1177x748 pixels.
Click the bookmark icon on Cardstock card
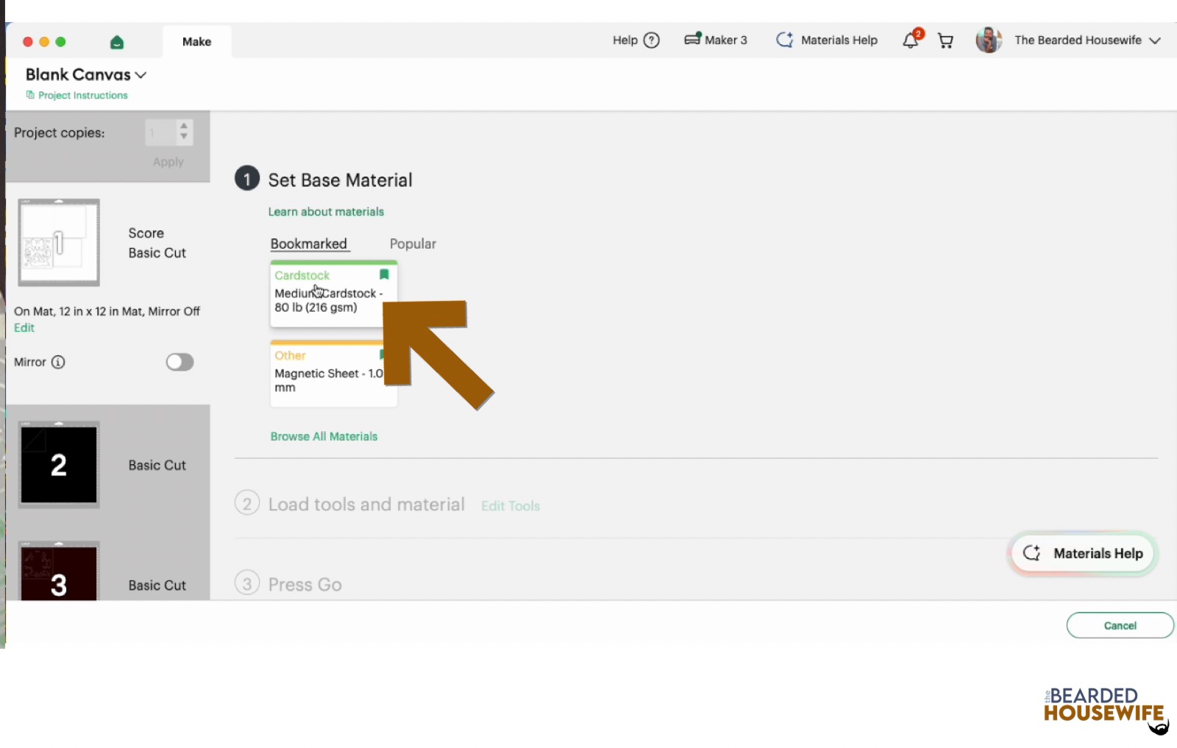coord(384,274)
